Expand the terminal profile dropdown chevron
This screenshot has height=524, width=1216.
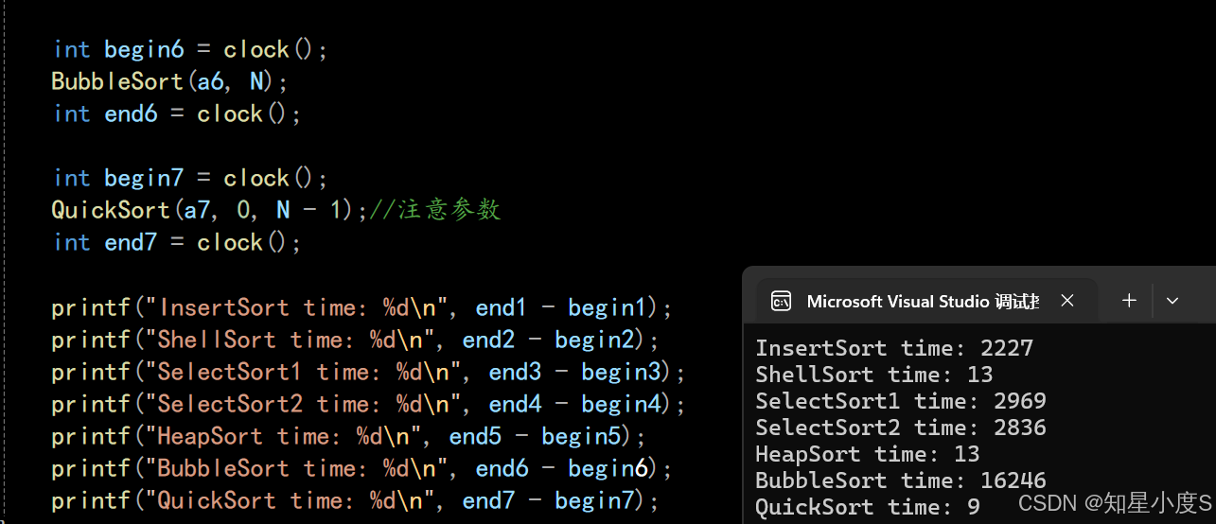click(x=1172, y=301)
